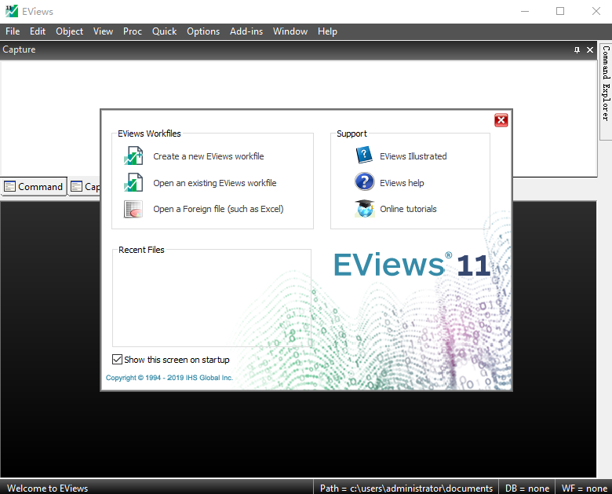Image resolution: width=612 pixels, height=494 pixels.
Task: Open the Quick menu
Action: [x=164, y=31]
